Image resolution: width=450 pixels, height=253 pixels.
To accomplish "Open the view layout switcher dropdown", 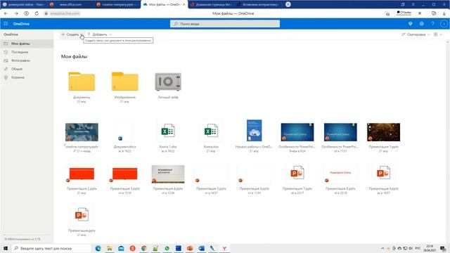I will pyautogui.click(x=437, y=34).
